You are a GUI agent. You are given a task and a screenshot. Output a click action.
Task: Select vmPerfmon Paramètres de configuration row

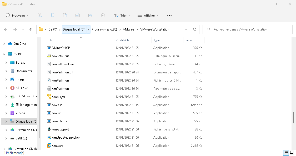coord(125,88)
